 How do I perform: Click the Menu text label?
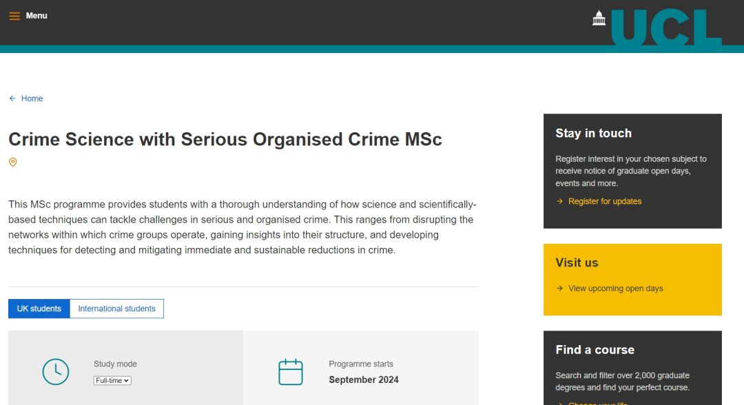click(37, 16)
